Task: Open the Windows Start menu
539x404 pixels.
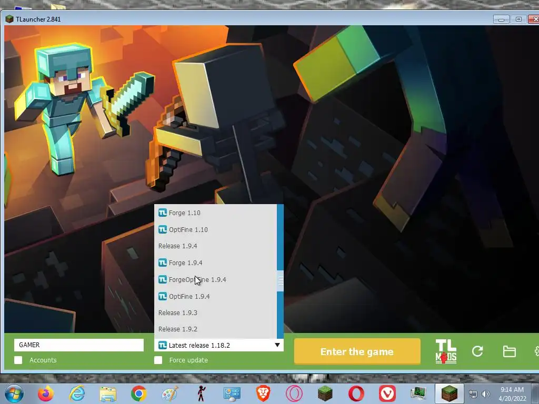Action: [x=14, y=393]
